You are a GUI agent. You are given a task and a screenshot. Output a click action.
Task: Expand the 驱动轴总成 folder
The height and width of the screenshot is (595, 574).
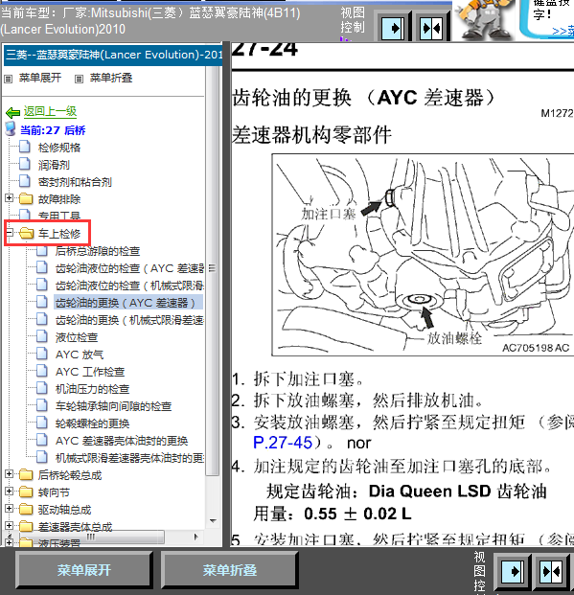pyautogui.click(x=9, y=509)
